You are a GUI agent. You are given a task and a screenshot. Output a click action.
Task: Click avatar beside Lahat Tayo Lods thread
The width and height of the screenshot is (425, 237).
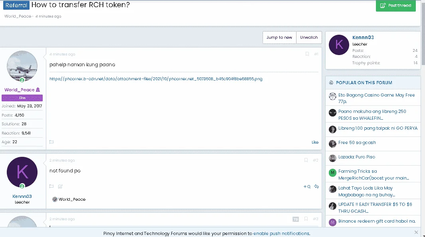(332, 189)
